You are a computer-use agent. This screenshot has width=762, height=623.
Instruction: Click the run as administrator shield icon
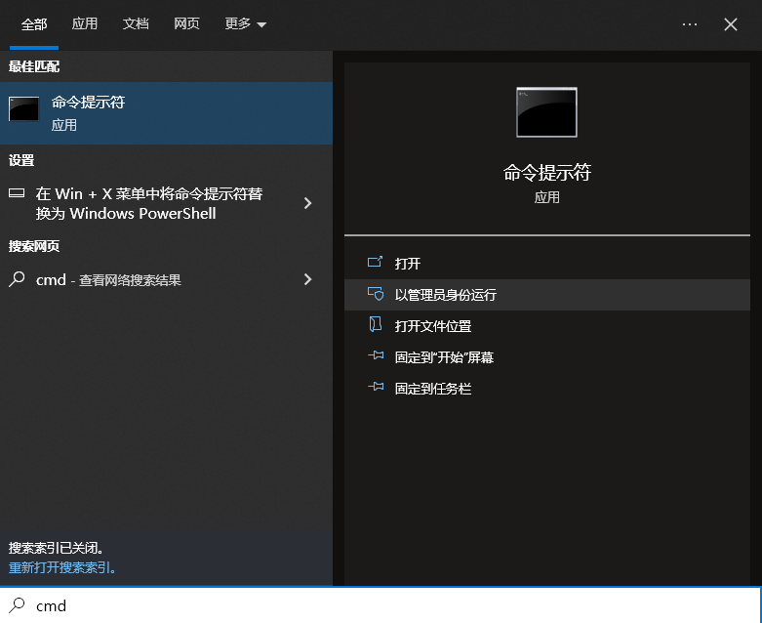point(375,295)
